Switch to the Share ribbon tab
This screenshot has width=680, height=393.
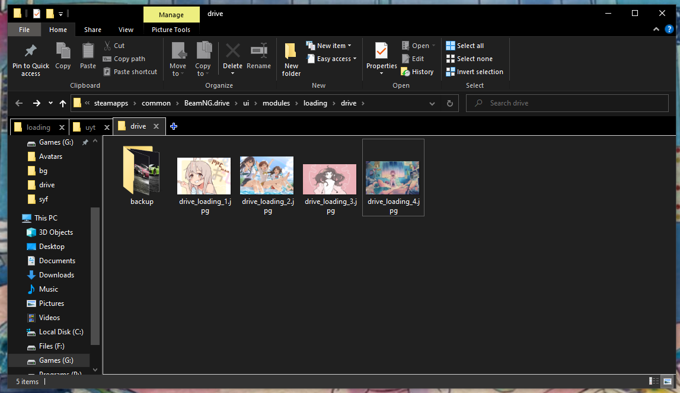click(93, 30)
